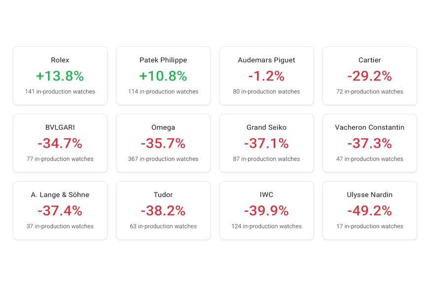
Task: Click Rolex's +13.8% value
Action: tap(60, 76)
